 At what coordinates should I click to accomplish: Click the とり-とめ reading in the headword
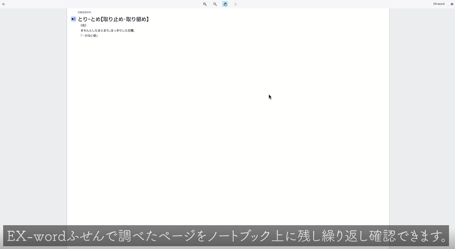(x=89, y=19)
